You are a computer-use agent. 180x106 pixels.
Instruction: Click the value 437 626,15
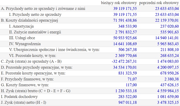170,85
